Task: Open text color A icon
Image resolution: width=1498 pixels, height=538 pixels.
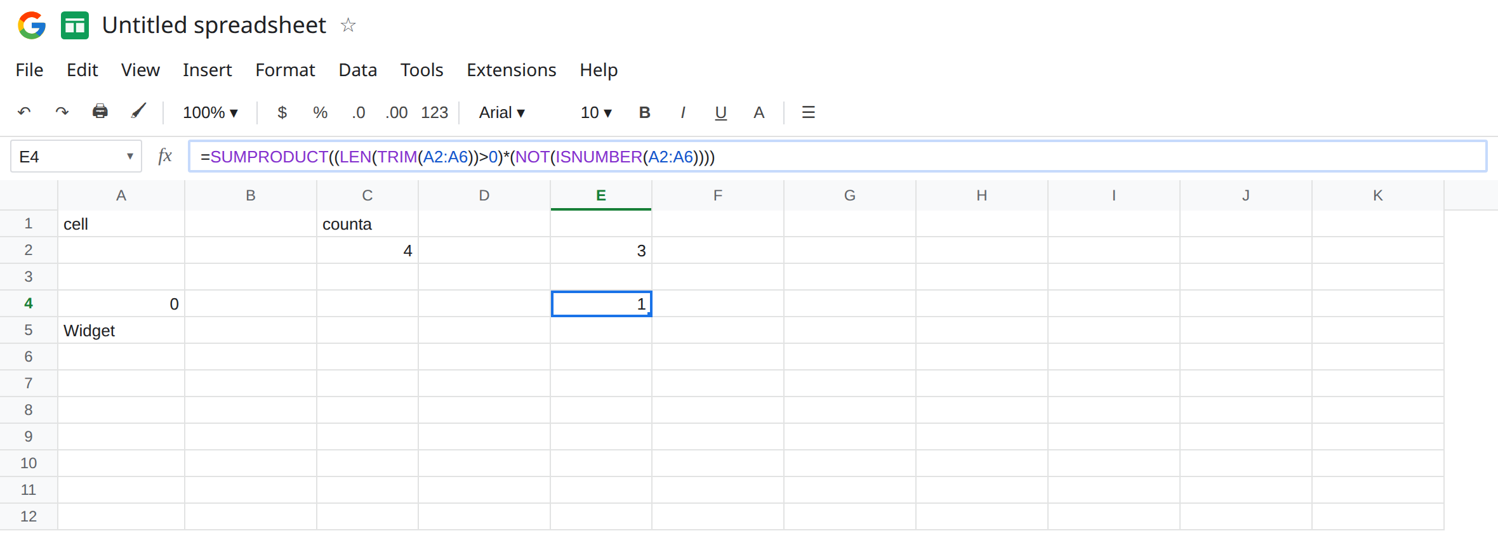Action: click(759, 112)
